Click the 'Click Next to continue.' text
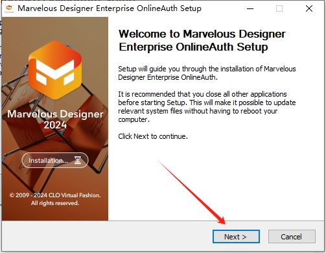 [153, 136]
